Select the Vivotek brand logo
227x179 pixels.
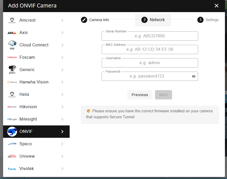tap(12, 168)
